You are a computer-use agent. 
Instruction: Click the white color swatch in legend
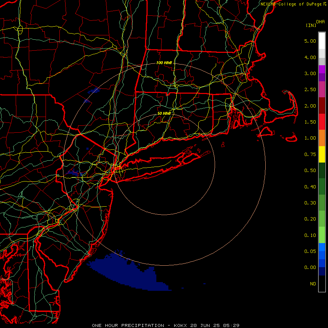tap(322, 41)
